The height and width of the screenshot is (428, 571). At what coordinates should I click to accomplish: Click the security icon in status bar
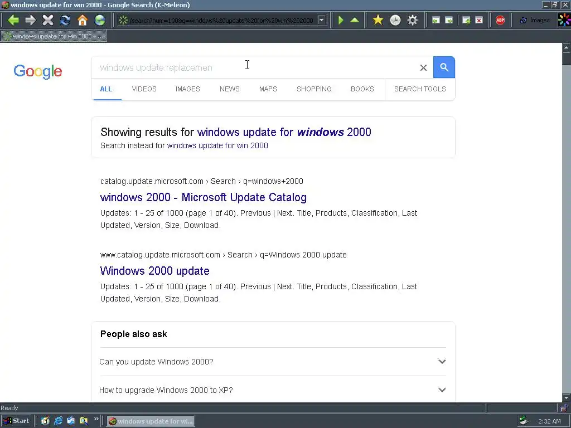pos(564,408)
